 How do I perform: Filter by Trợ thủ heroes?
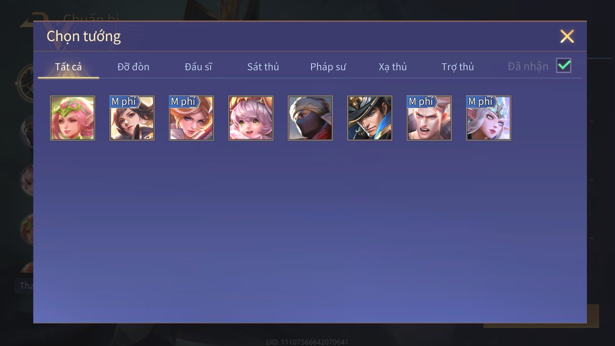click(457, 67)
